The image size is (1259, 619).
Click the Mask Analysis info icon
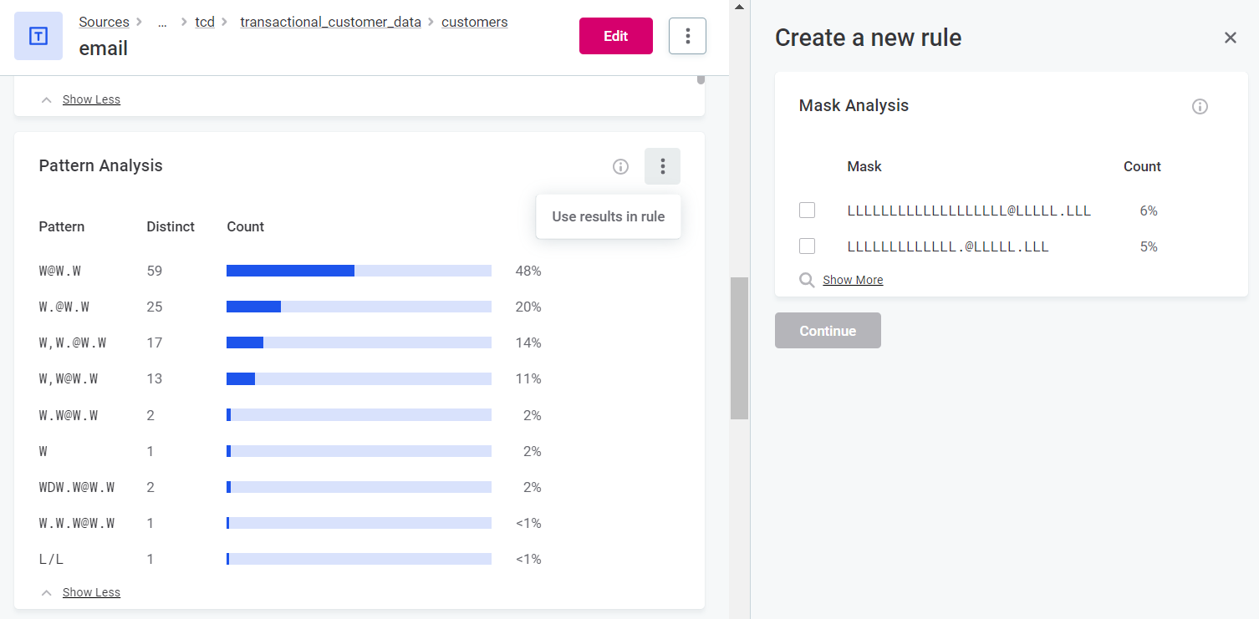(x=1200, y=106)
